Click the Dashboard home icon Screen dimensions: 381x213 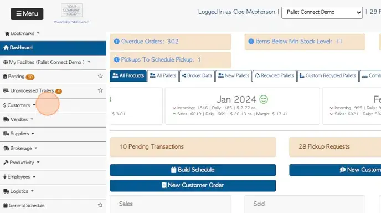click(6, 48)
